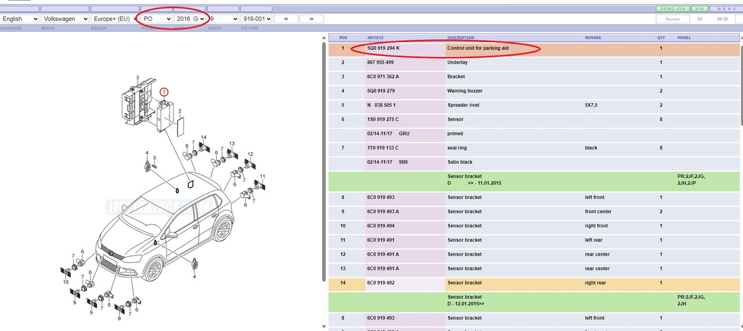
Task: Click the Donate button
Action: click(x=672, y=19)
